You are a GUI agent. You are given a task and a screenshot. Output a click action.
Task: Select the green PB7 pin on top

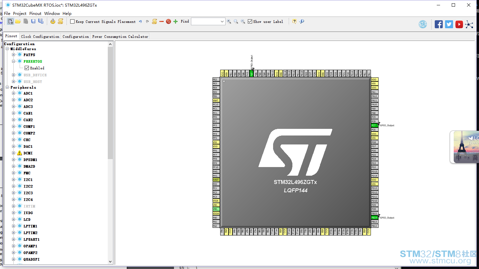click(251, 73)
